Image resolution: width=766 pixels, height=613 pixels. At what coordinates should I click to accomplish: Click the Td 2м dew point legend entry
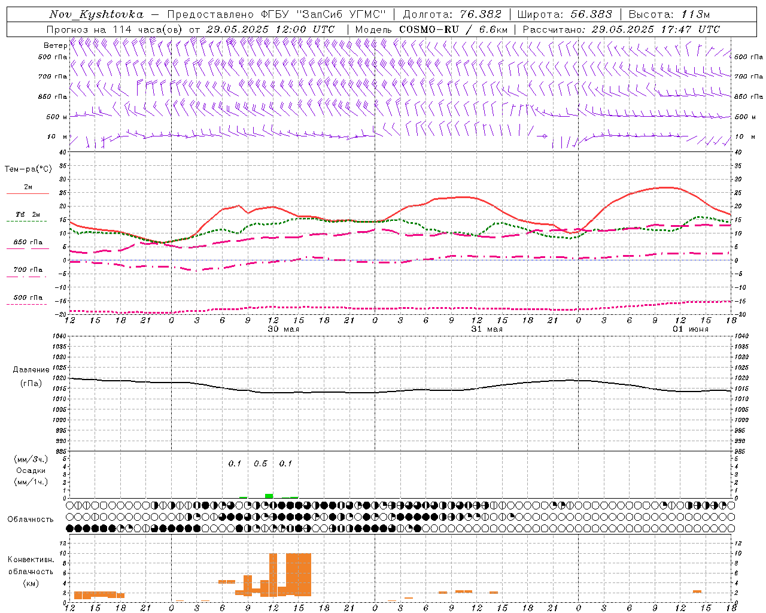click(x=28, y=214)
